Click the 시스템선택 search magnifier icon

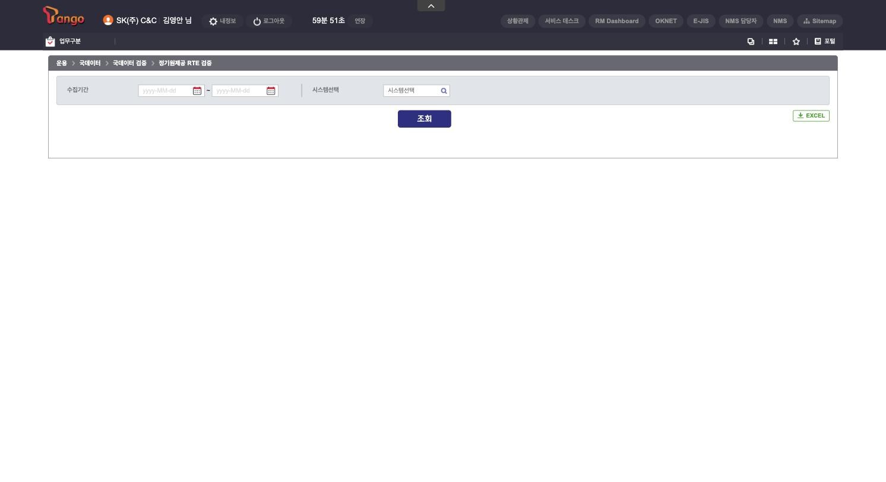pos(444,91)
